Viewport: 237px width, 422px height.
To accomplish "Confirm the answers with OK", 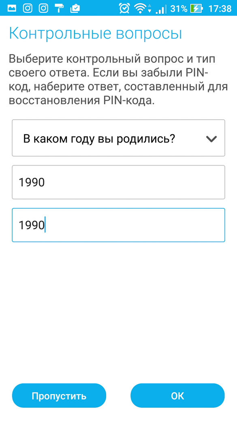I will point(177,396).
